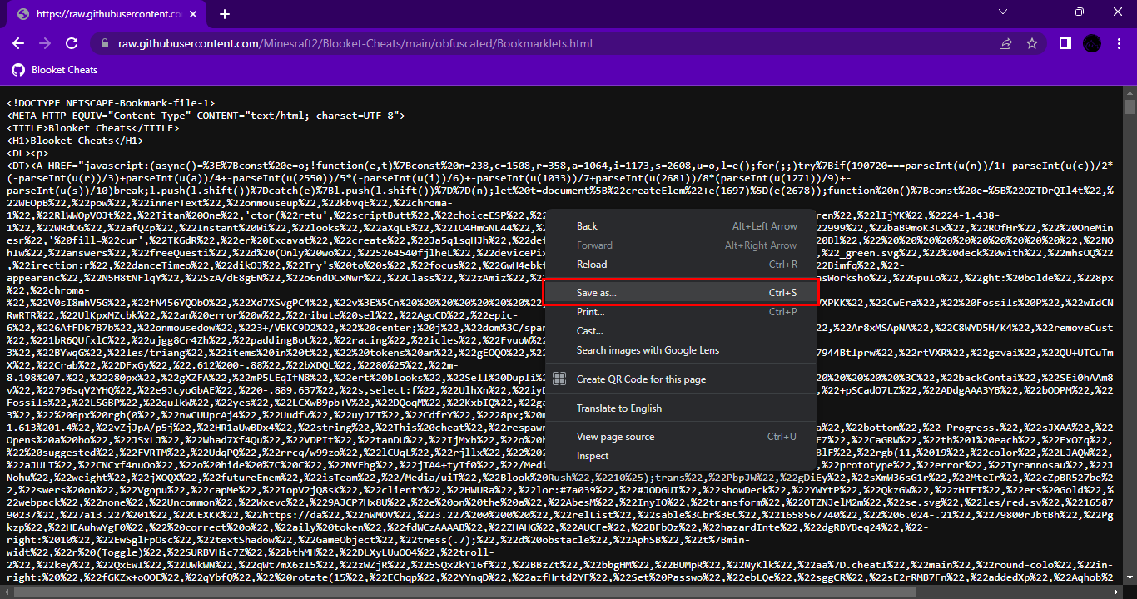Select Translate to English
The width and height of the screenshot is (1137, 599).
click(680, 408)
